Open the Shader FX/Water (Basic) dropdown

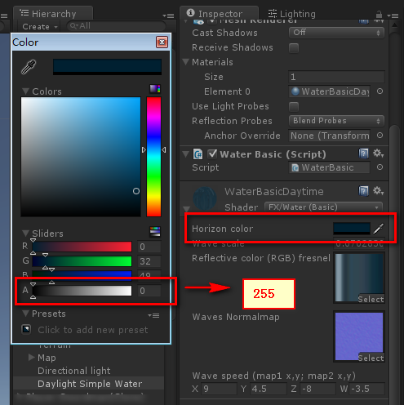coord(323,207)
